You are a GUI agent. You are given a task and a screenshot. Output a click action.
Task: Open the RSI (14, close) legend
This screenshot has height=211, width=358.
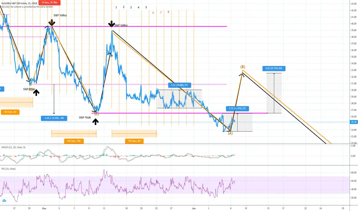tap(8, 169)
